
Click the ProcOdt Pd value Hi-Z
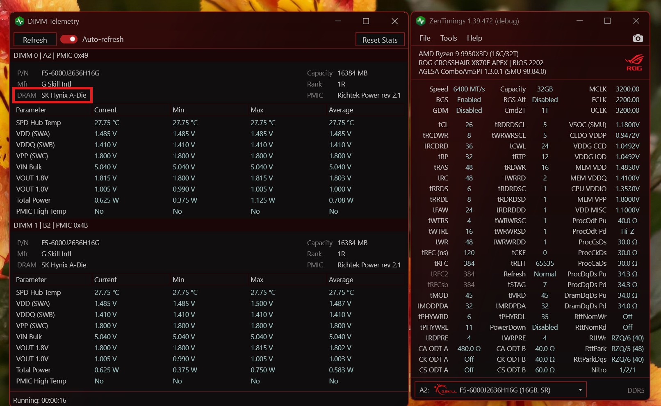tap(628, 232)
